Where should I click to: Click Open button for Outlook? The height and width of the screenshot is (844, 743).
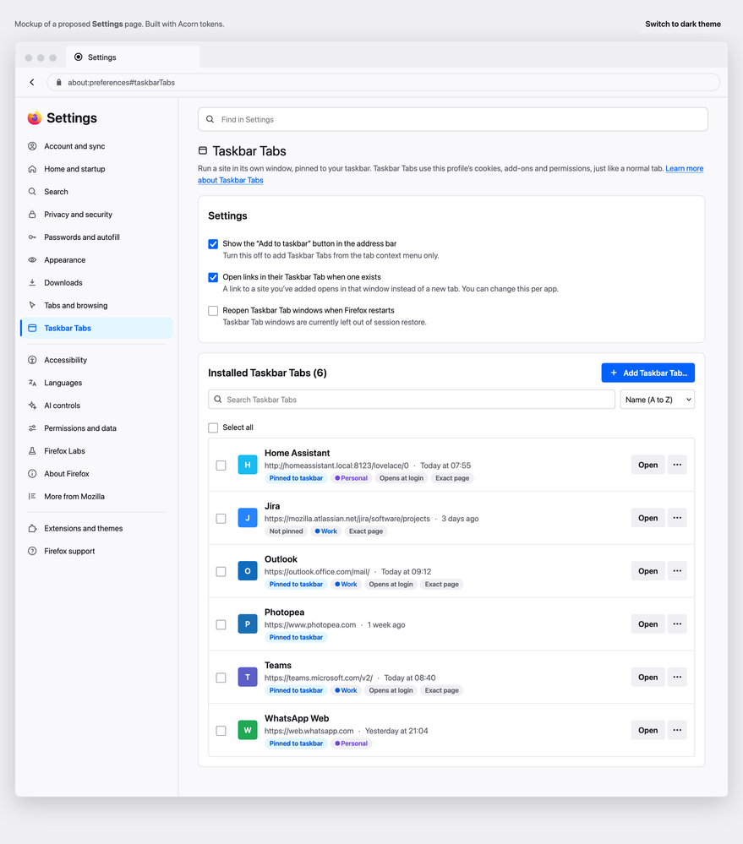647,571
